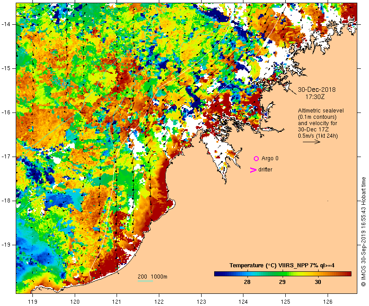This screenshot has width=369, height=306.
Task: Click the IMOS copyright timestamp text
Action: click(x=363, y=232)
